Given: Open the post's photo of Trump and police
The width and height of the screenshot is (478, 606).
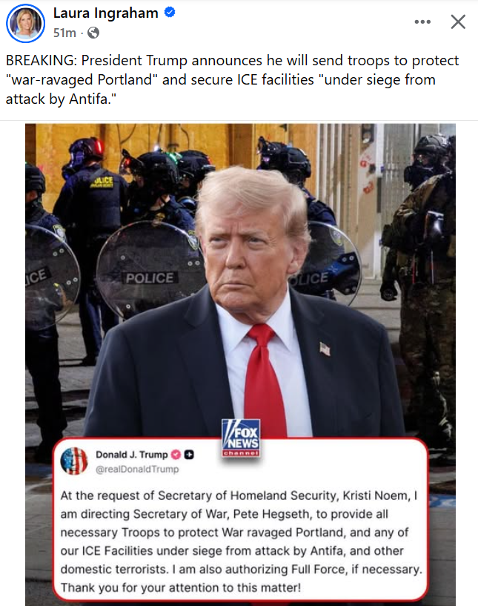Looking at the screenshot, I should [x=240, y=364].
